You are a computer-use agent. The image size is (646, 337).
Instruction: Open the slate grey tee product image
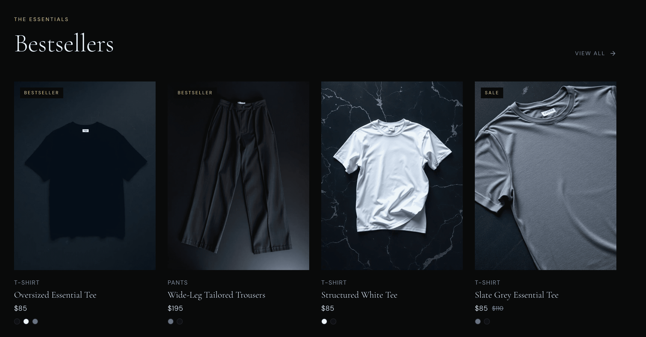coord(546,176)
